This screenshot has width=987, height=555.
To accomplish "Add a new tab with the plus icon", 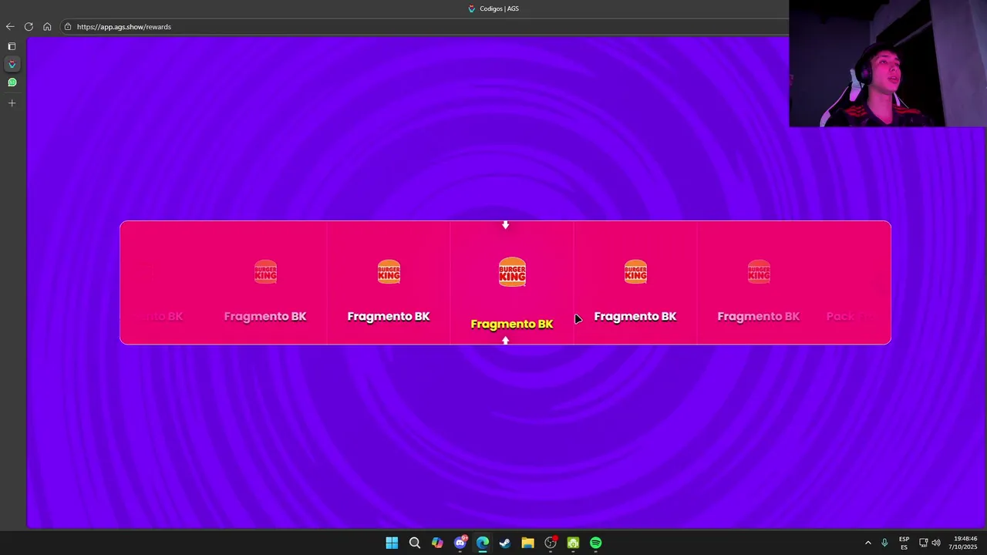I will point(12,103).
